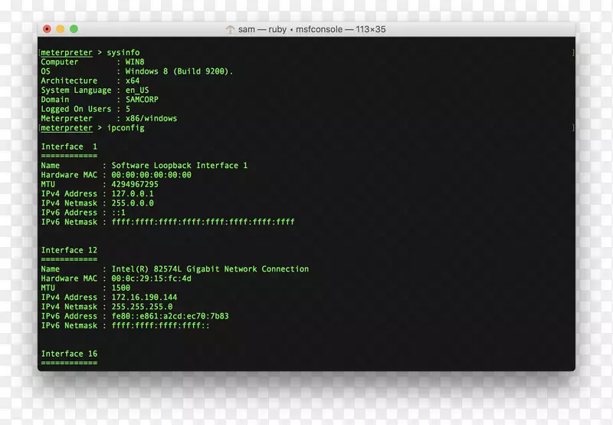Click the domain value 'SAMCORP'

142,100
